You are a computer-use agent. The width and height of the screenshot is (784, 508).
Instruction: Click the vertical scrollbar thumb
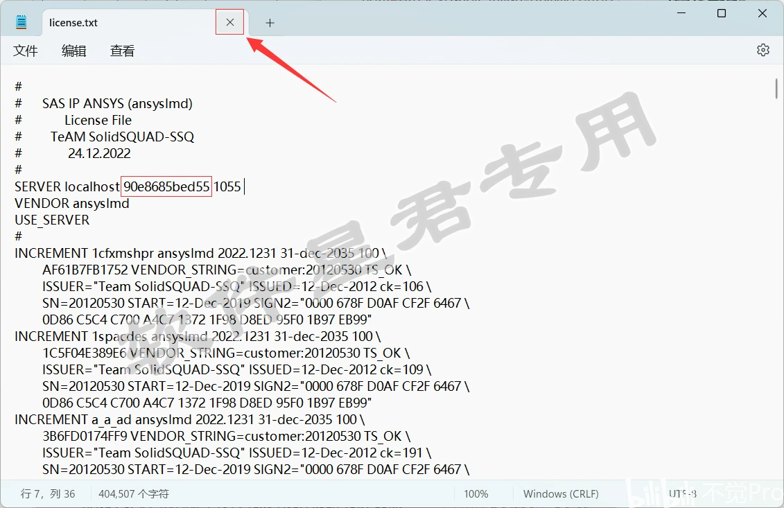tap(776, 89)
